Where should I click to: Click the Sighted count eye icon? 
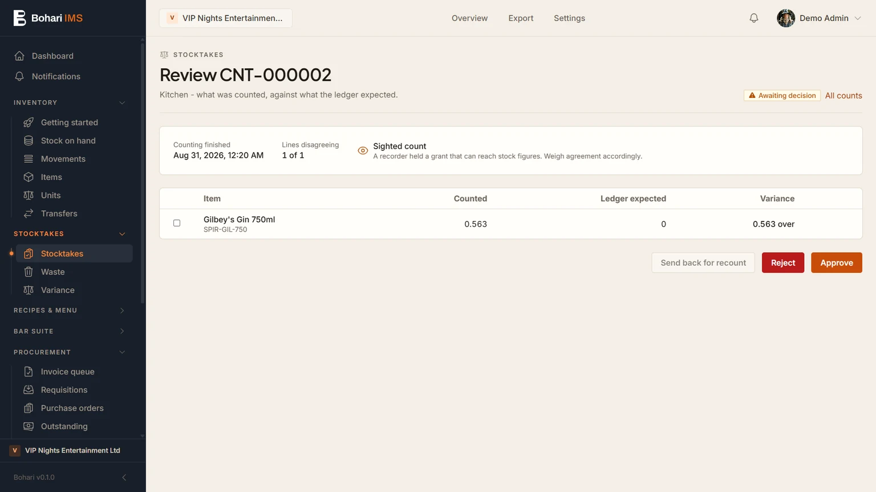pyautogui.click(x=363, y=151)
